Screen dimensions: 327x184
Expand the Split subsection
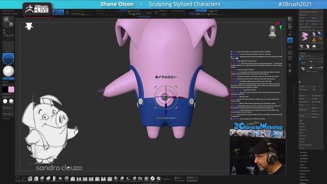[x=301, y=120]
